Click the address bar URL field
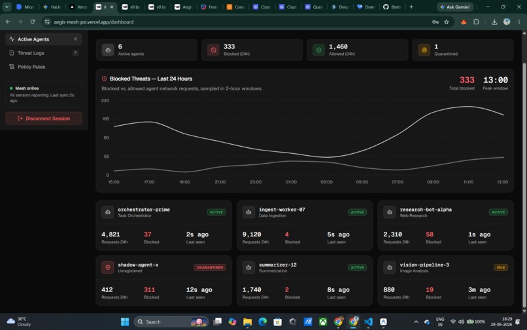 coord(235,22)
